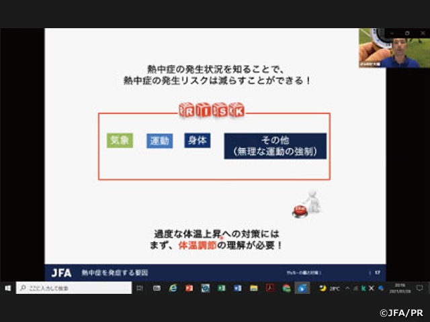Click the dark blue その他 box

click(x=275, y=146)
